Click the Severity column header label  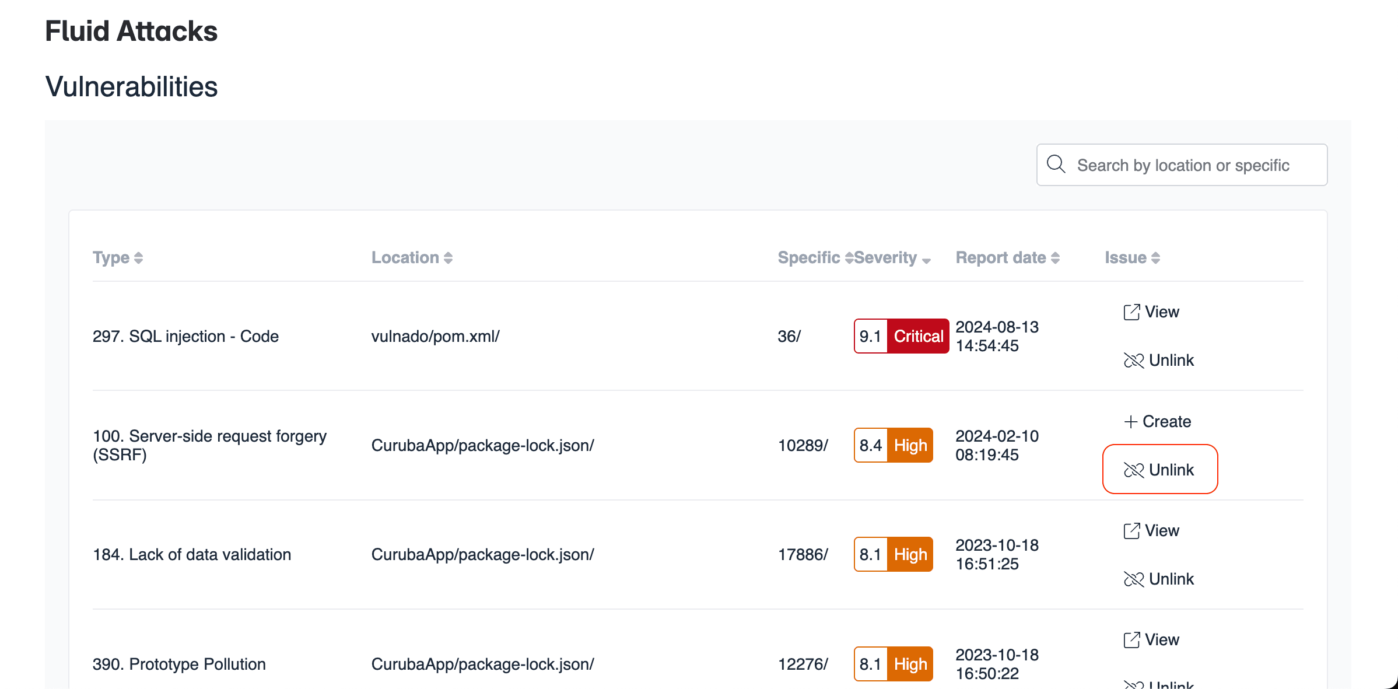(885, 258)
